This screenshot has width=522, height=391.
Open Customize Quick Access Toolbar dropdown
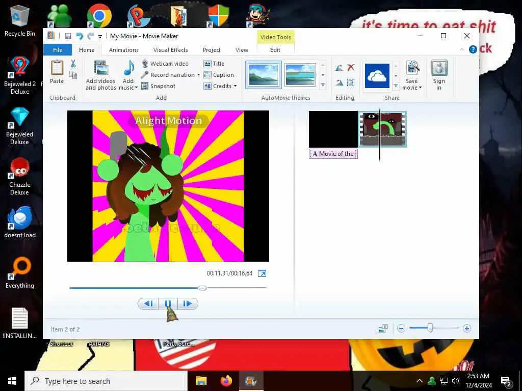point(100,37)
